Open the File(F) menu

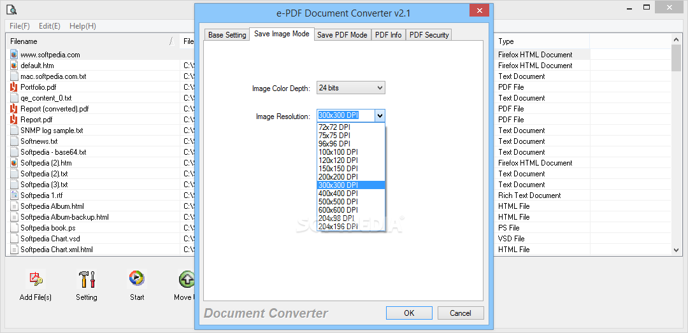pos(19,26)
